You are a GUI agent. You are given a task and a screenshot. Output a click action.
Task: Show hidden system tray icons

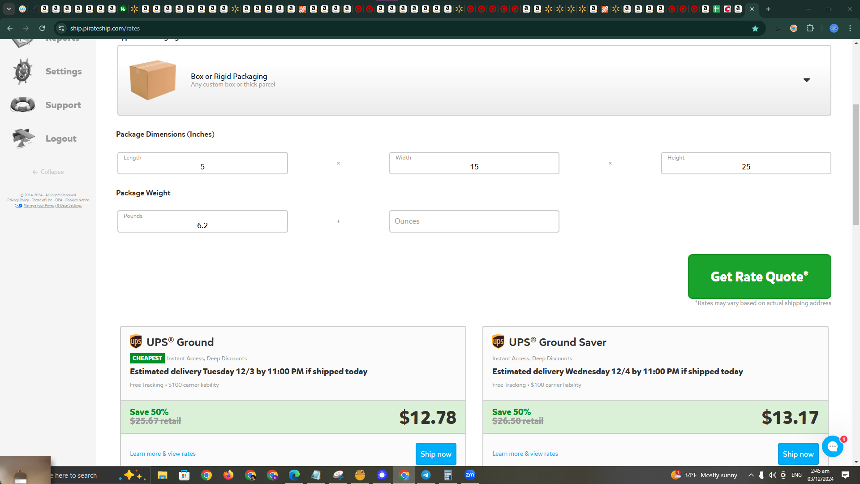[x=751, y=475]
